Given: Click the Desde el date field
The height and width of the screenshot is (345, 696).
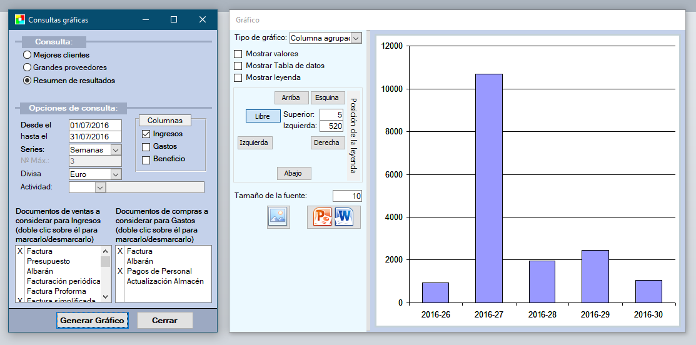Looking at the screenshot, I should (x=95, y=125).
